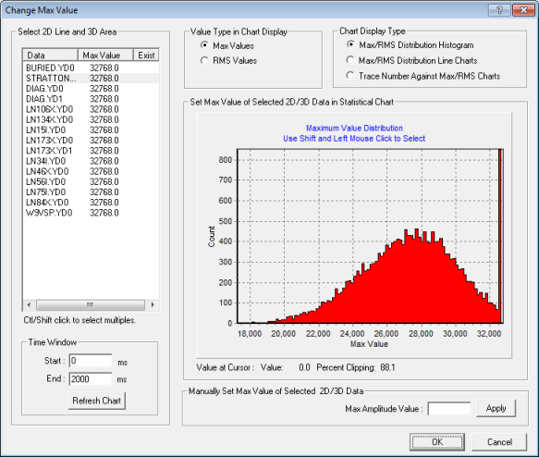This screenshot has width=539, height=457.
Task: Click the Time Window End field
Action: [x=91, y=379]
